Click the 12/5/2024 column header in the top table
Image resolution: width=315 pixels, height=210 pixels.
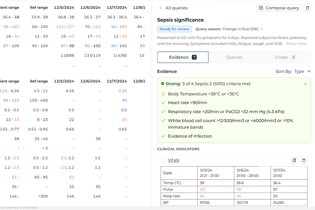click(x=64, y=8)
